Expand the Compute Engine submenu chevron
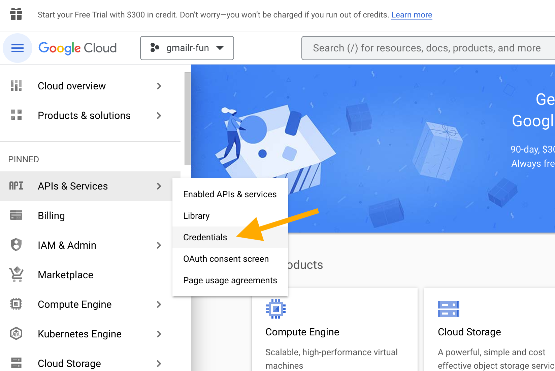Image resolution: width=555 pixels, height=371 pixels. click(x=159, y=304)
